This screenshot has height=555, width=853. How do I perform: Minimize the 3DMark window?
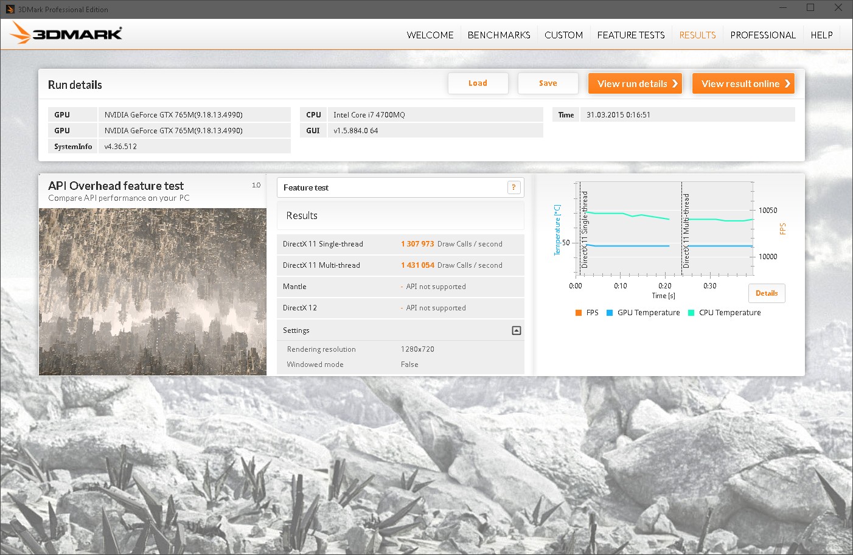783,8
